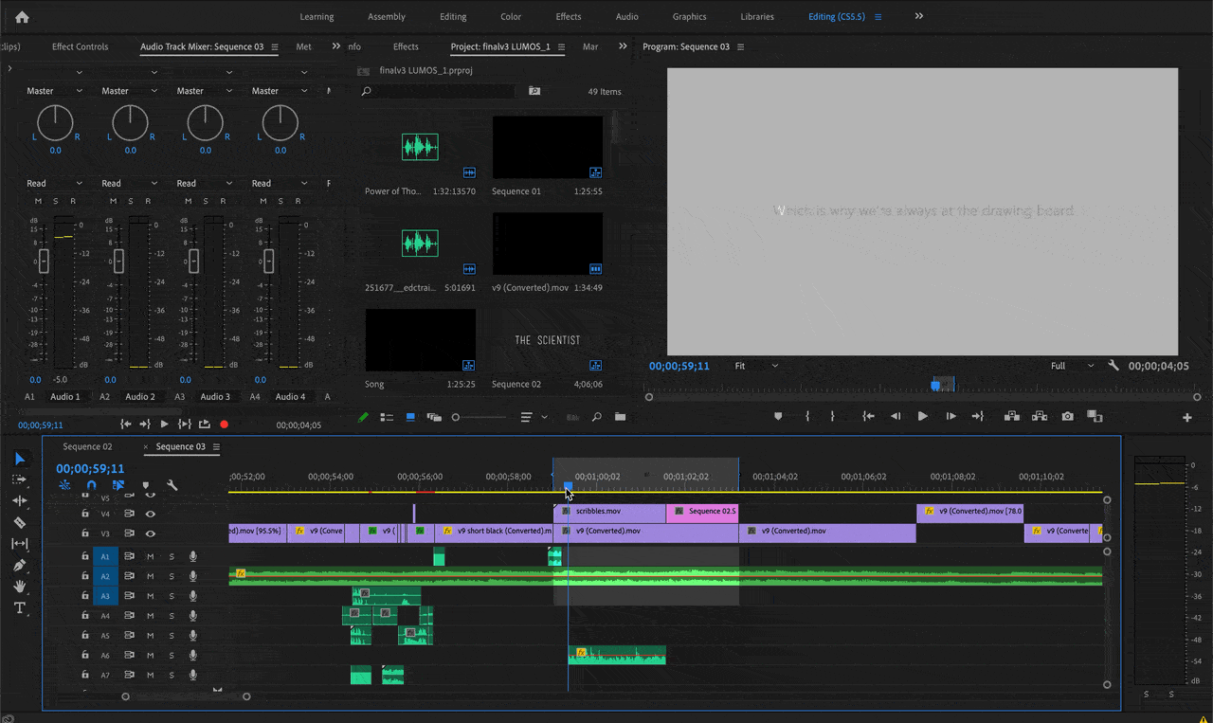This screenshot has height=723, width=1213.
Task: Open the timeline display settings wrench
Action: pos(172,485)
